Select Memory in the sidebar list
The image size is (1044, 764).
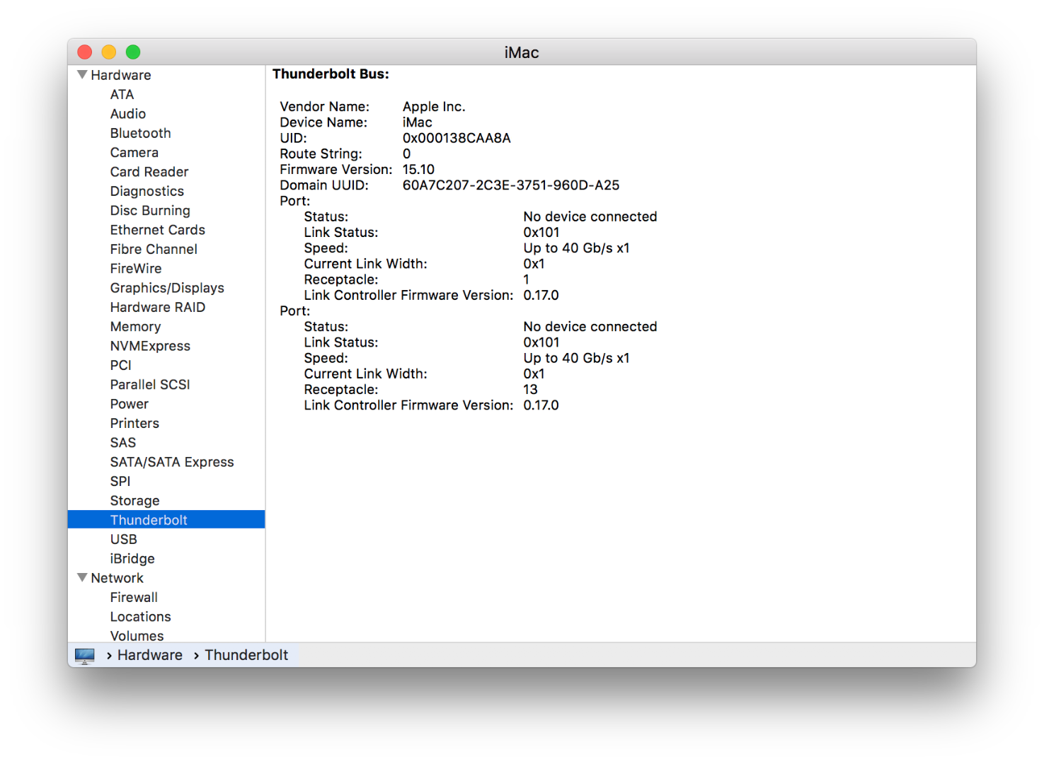coord(135,327)
